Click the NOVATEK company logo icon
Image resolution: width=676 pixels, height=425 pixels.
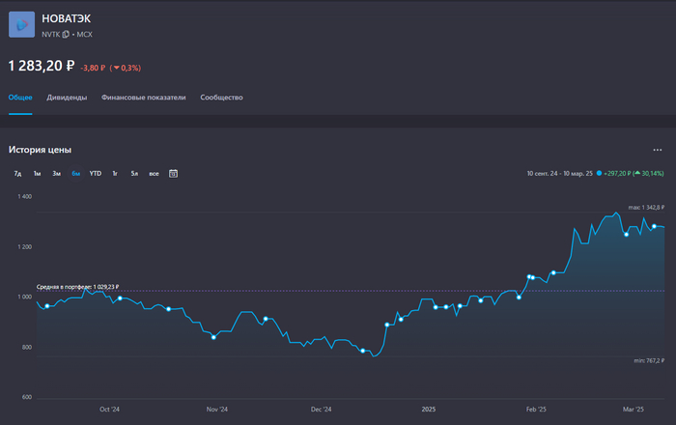(21, 25)
